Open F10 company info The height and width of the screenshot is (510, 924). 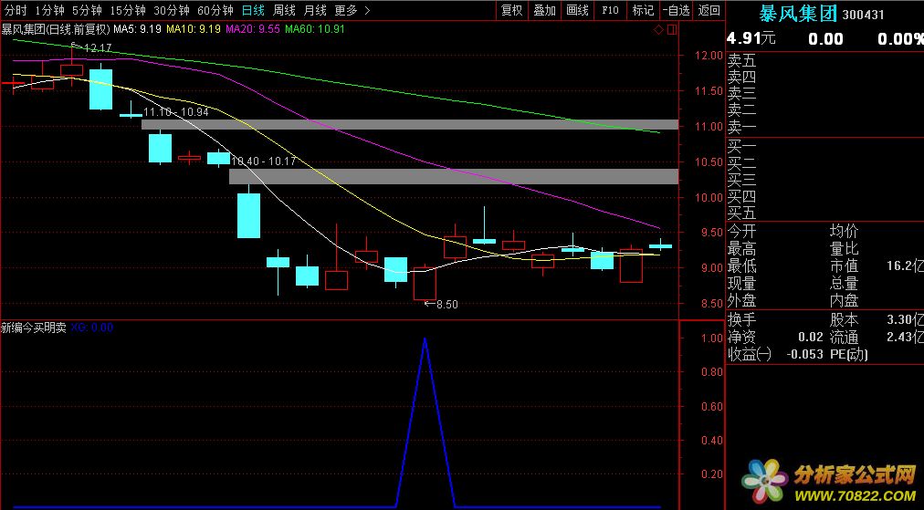(610, 10)
